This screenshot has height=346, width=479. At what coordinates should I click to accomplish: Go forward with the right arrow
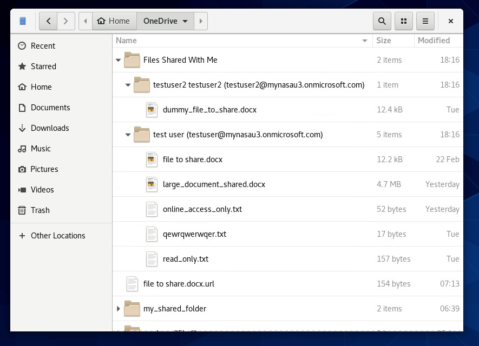pyautogui.click(x=66, y=21)
